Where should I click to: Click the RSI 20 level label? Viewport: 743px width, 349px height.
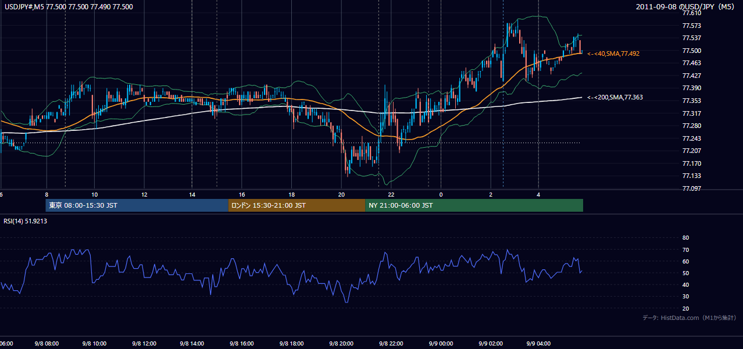click(x=685, y=308)
